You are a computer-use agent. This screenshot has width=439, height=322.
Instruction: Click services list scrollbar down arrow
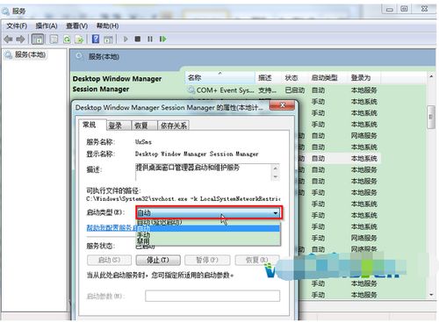pyautogui.click(x=431, y=294)
